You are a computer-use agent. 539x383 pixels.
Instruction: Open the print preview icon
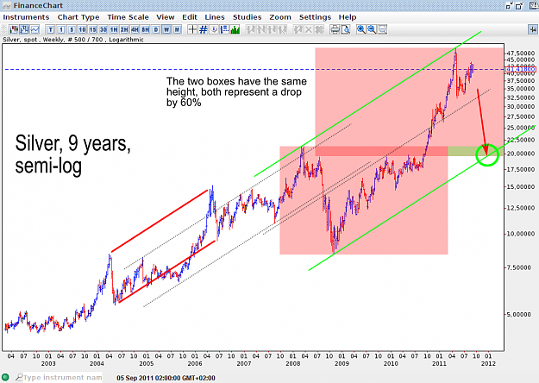tap(345, 30)
